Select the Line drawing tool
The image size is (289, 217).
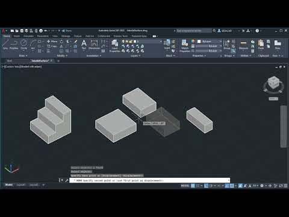pyautogui.click(x=5, y=45)
